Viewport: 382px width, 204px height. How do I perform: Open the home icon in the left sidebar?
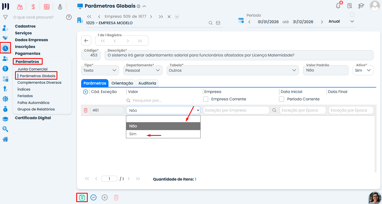click(5, 139)
